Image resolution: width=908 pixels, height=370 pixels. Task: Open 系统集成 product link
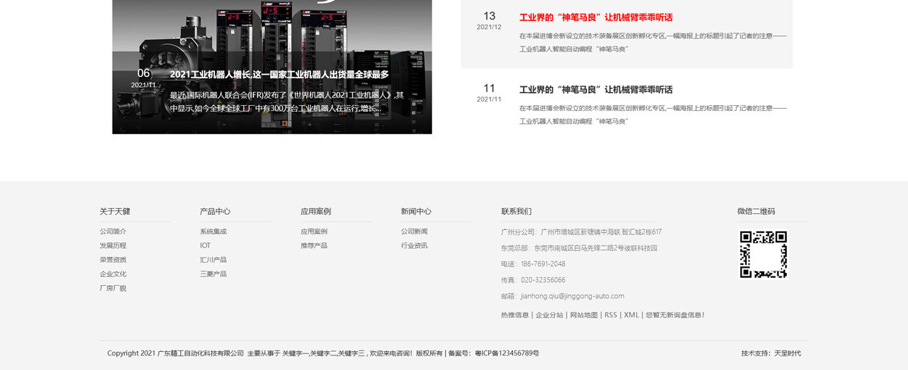[x=213, y=231]
